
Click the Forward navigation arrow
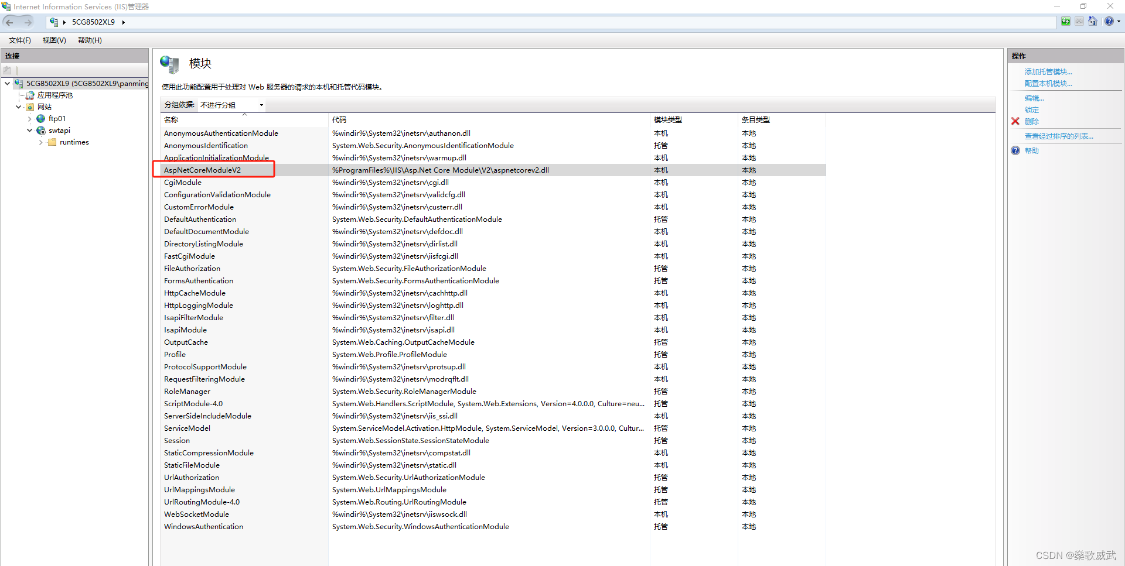tap(28, 22)
